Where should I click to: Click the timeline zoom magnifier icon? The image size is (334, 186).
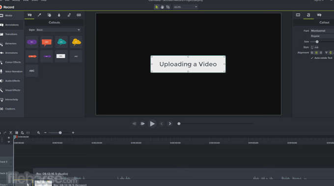point(38,133)
